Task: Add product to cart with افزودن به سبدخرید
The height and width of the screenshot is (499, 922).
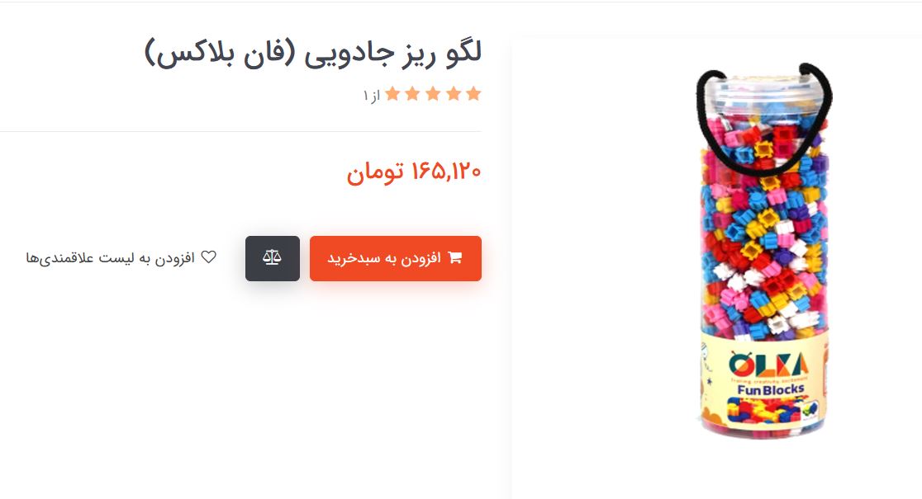Action: pos(396,258)
